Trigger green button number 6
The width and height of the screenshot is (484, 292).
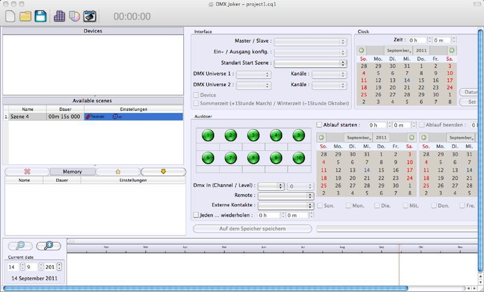(208, 158)
